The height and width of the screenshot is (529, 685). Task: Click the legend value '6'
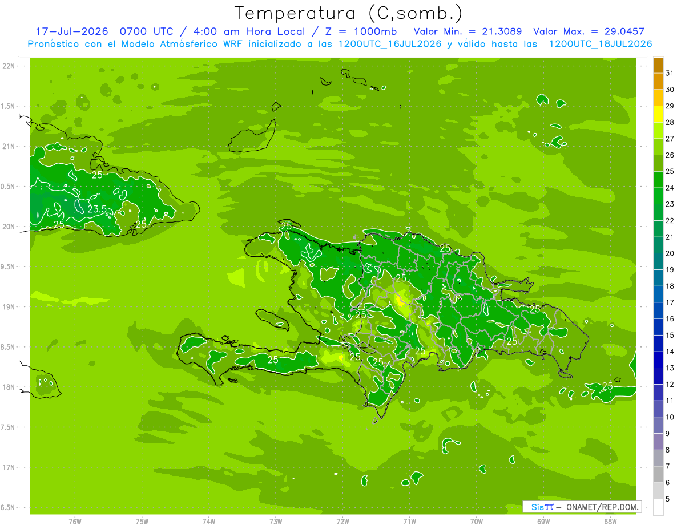click(x=667, y=483)
